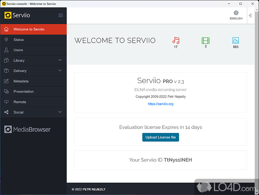Click the red music notes icon
Image resolution: width=259 pixels, height=195 pixels.
[x=176, y=40]
